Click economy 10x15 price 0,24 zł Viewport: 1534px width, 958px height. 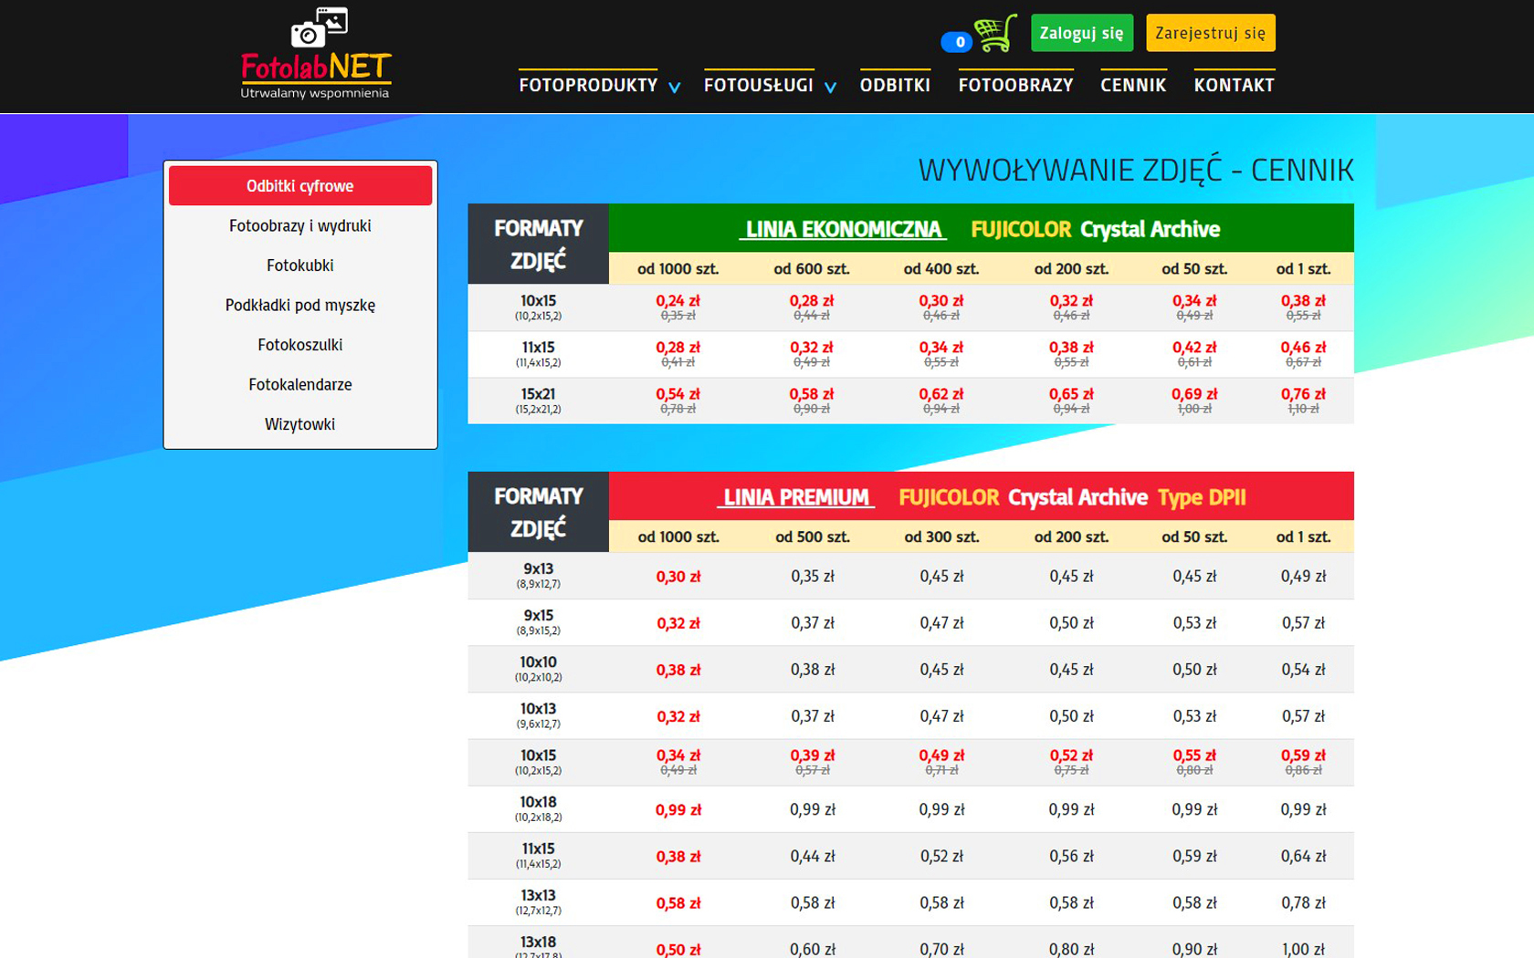coord(678,301)
